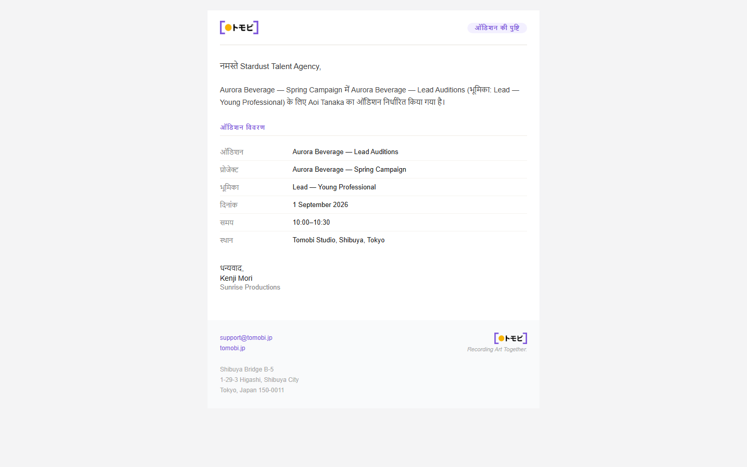Click the name Aoi Tanaka in the body paragraph
The height and width of the screenshot is (467, 747).
click(326, 102)
